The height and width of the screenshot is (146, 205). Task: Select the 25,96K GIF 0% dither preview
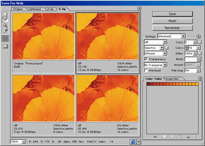click(x=107, y=98)
